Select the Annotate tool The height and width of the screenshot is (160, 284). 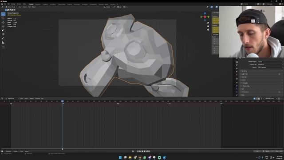(x=3, y=39)
